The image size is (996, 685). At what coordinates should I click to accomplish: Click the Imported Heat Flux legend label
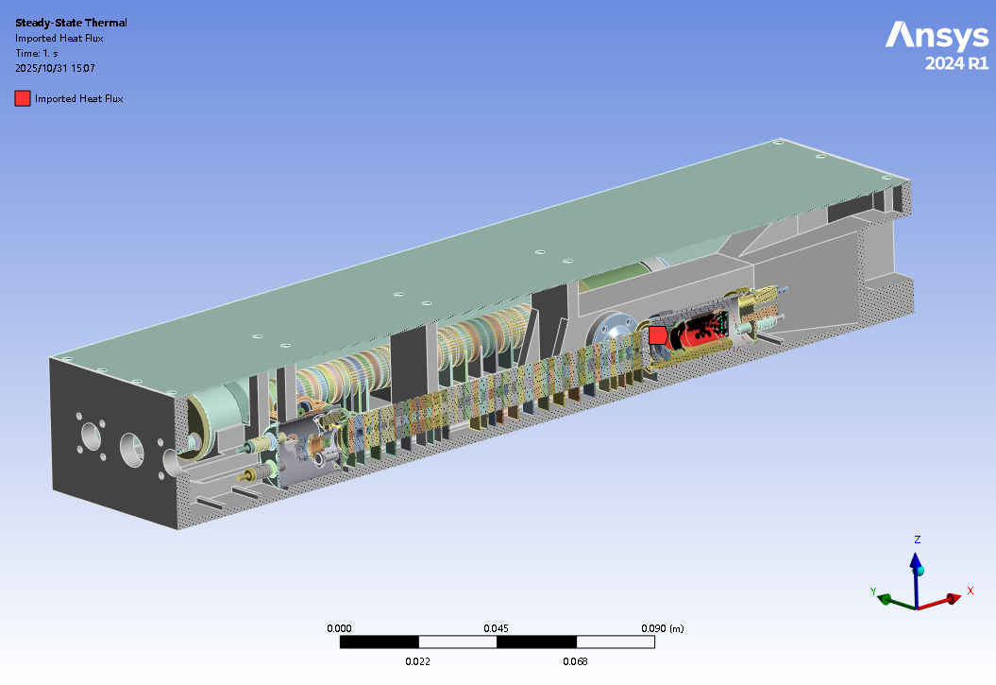[x=79, y=98]
